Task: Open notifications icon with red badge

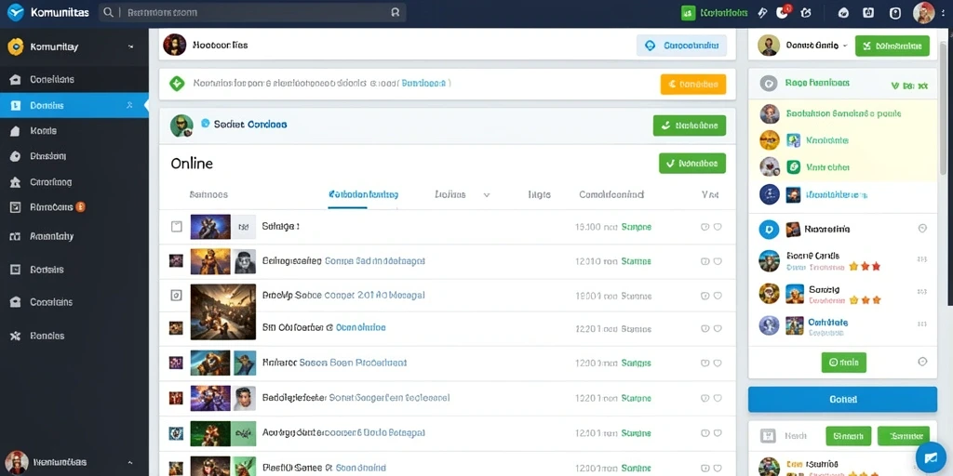Action: pyautogui.click(x=783, y=11)
